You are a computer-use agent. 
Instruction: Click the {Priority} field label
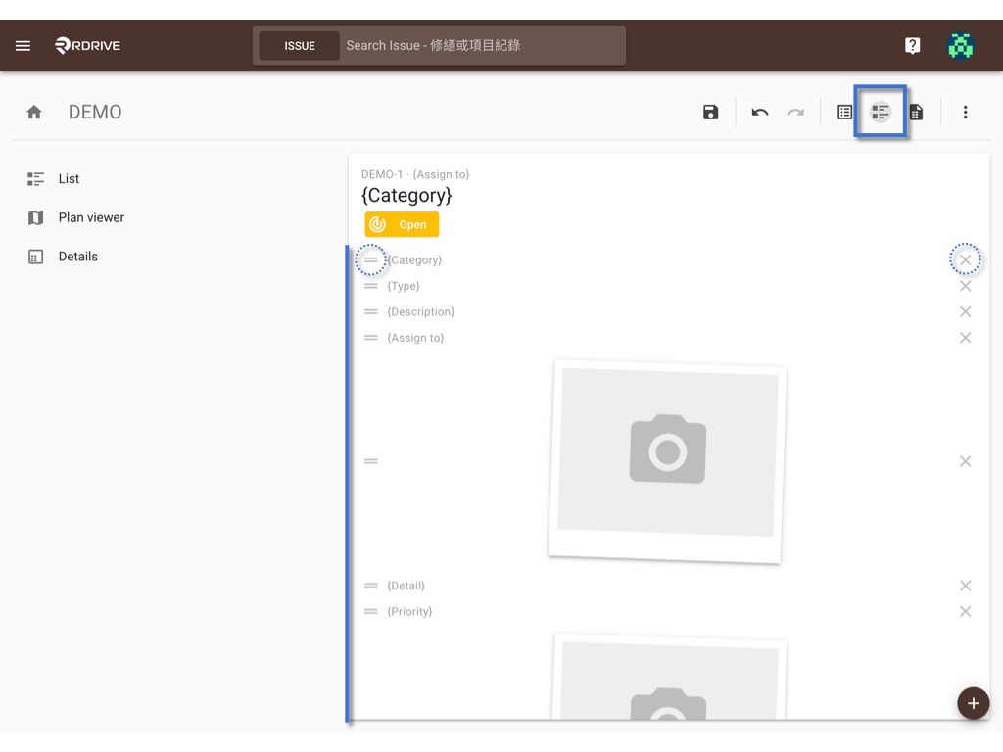(409, 611)
